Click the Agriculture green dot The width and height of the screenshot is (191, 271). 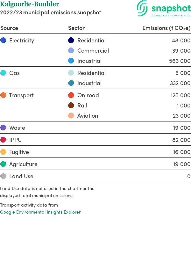click(x=3, y=164)
